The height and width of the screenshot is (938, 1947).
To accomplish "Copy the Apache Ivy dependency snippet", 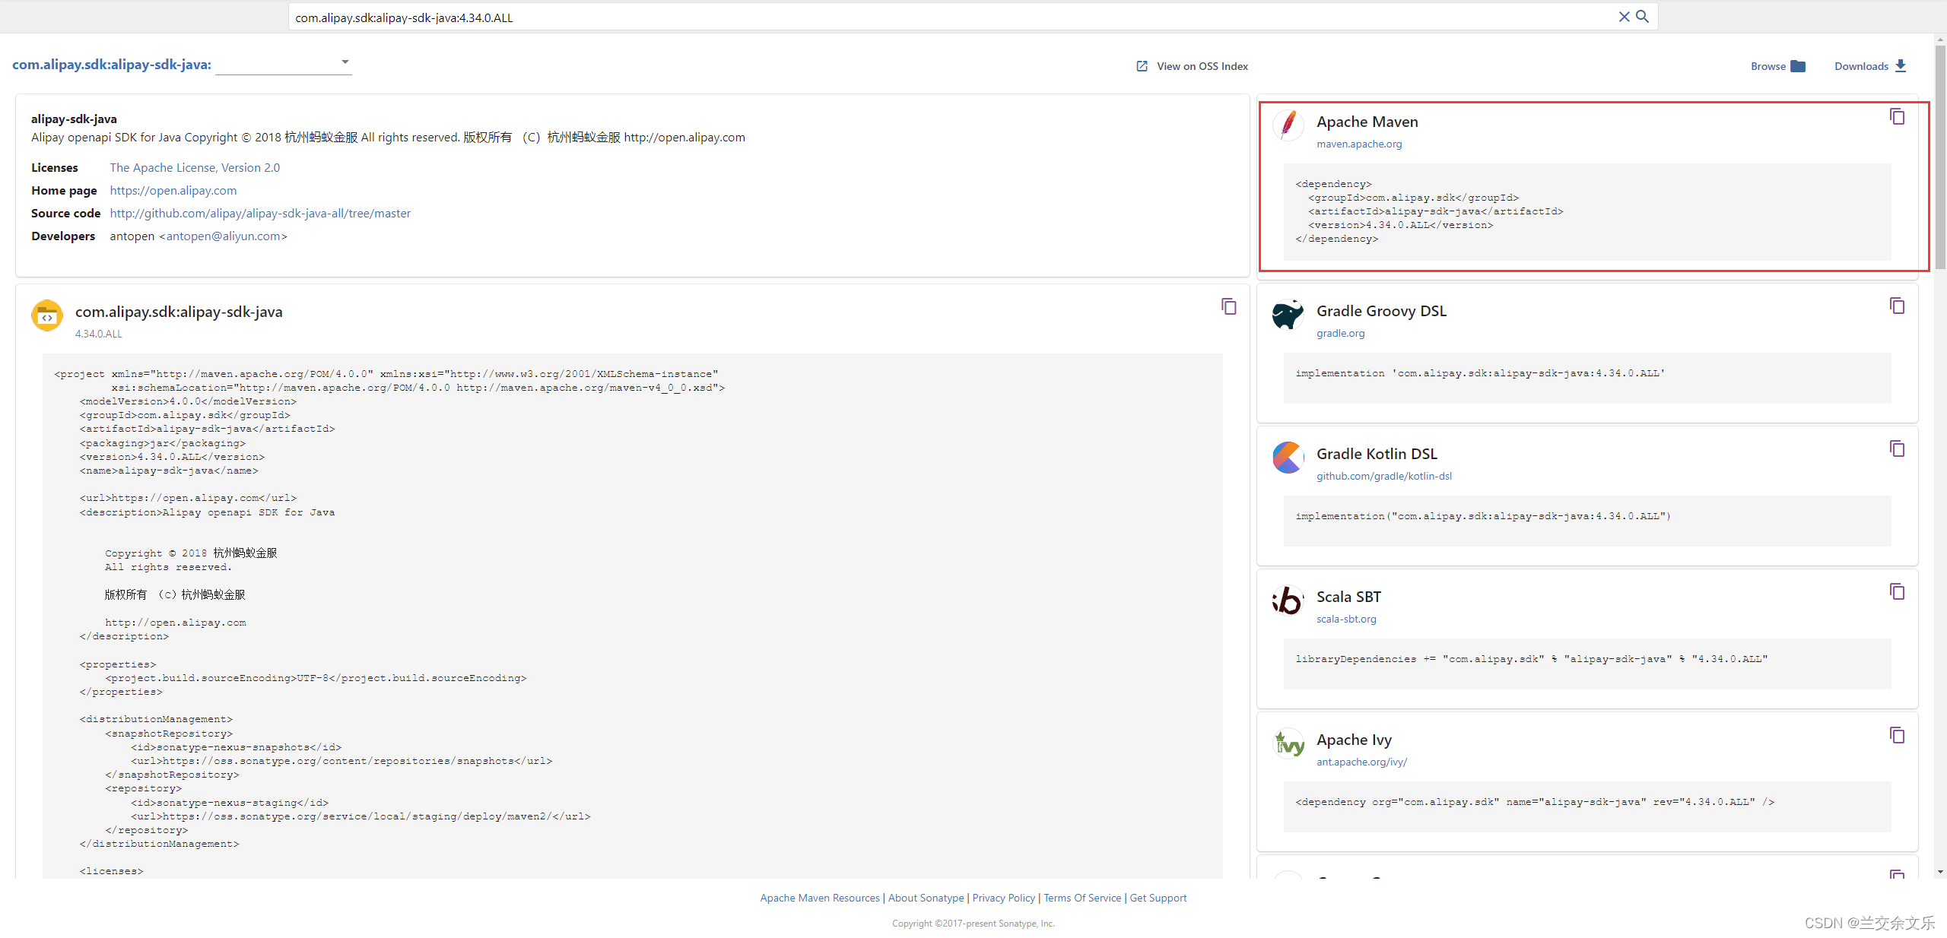I will pyautogui.click(x=1897, y=735).
